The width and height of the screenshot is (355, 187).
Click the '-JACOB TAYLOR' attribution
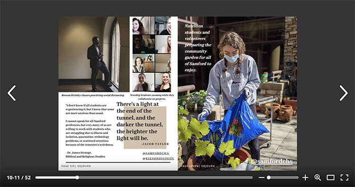155,144
